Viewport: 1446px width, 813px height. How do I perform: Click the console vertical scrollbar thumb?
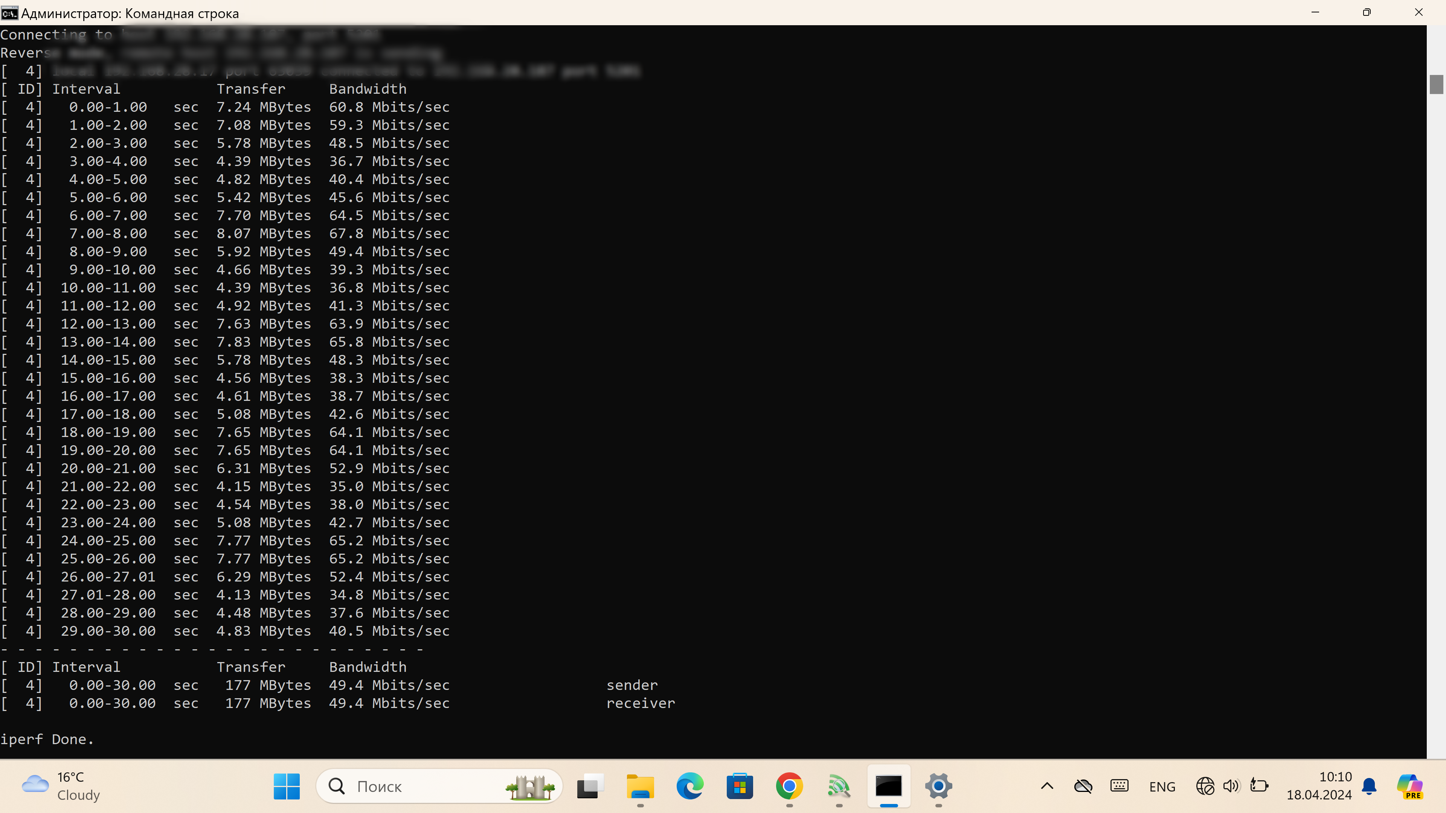[x=1436, y=84]
